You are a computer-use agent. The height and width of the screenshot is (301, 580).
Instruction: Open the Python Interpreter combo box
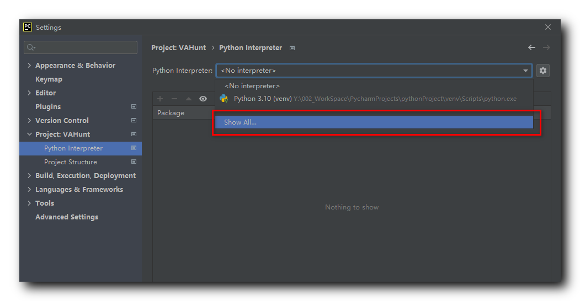click(374, 71)
